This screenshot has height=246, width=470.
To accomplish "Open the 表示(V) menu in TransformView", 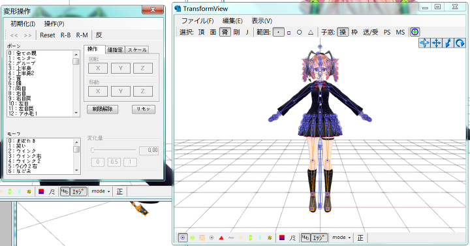I will 262,21.
